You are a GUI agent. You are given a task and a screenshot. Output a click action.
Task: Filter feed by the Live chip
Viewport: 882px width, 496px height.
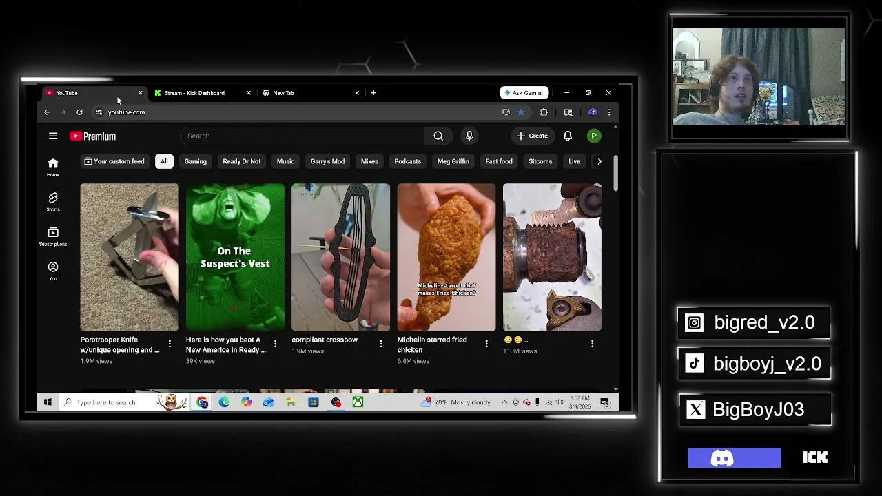pyautogui.click(x=574, y=161)
